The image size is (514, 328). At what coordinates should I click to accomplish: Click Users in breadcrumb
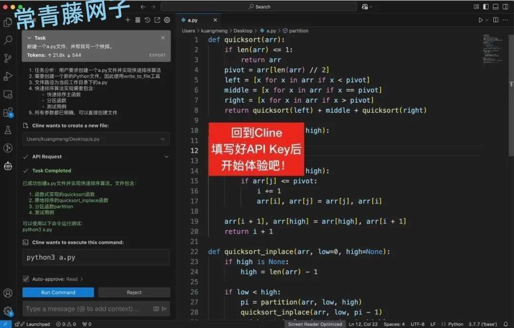pyautogui.click(x=188, y=31)
